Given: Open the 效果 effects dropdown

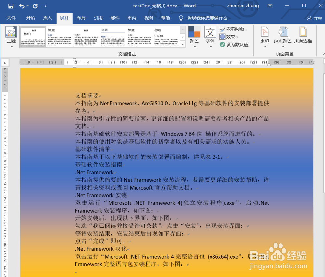Looking at the screenshot, I should [x=229, y=37].
